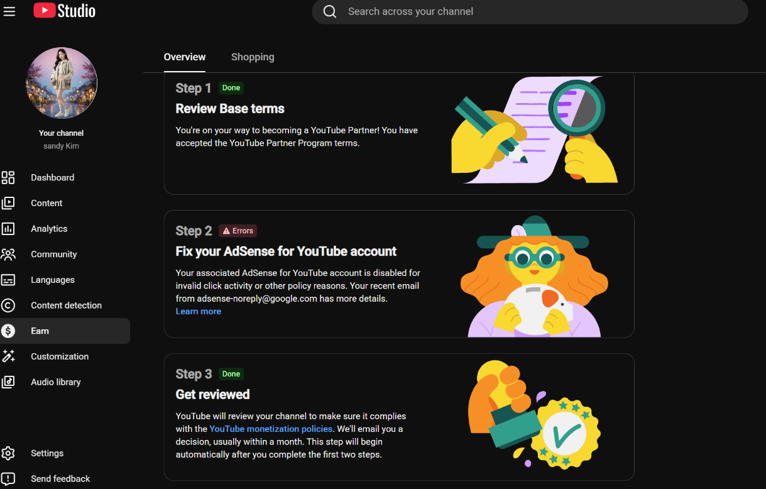Open the hamburger navigation menu

click(9, 11)
